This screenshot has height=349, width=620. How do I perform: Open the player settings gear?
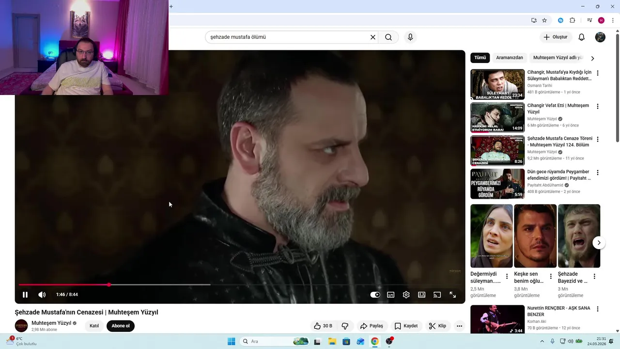point(406,294)
